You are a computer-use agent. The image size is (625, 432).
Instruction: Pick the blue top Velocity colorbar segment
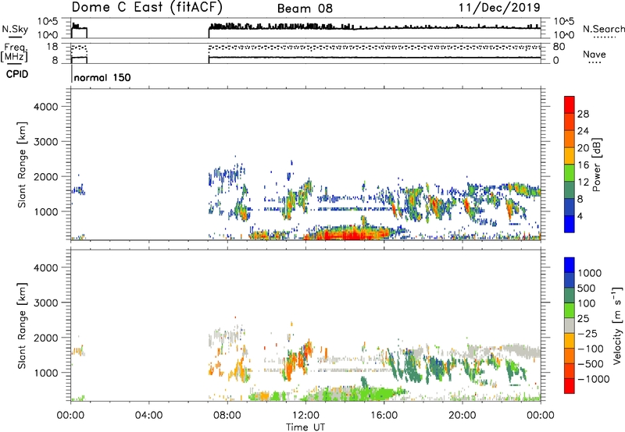coord(570,265)
